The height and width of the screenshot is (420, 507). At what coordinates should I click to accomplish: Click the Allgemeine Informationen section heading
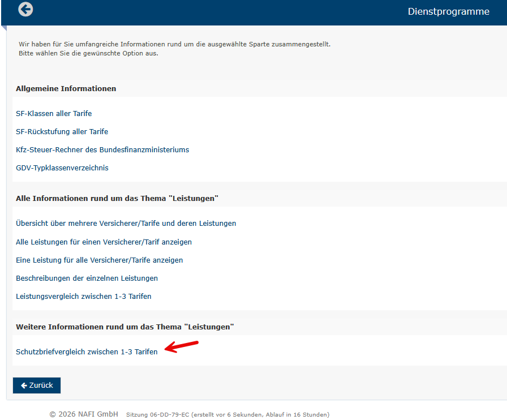pyautogui.click(x=66, y=89)
